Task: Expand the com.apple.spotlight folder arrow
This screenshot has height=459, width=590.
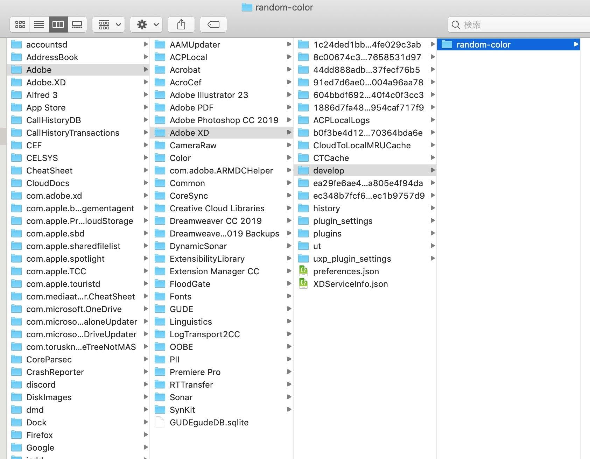Action: tap(146, 258)
